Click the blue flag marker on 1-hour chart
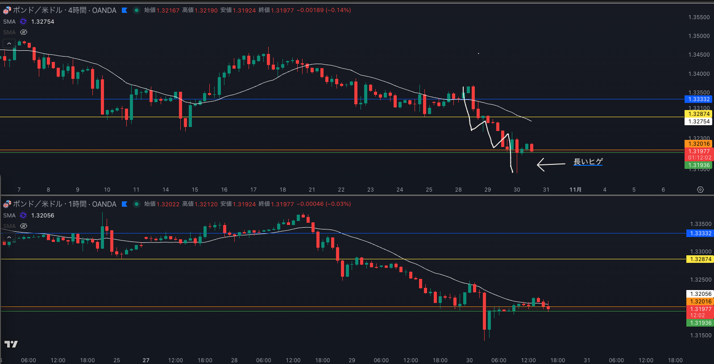This screenshot has height=364, width=714. [125, 204]
